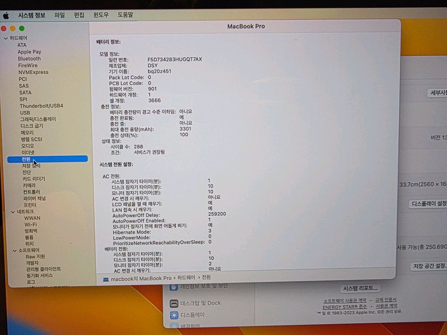The image size is (447, 335).
Task: Select 동기화 서비스 under 소프트웨어
Action: (x=40, y=276)
